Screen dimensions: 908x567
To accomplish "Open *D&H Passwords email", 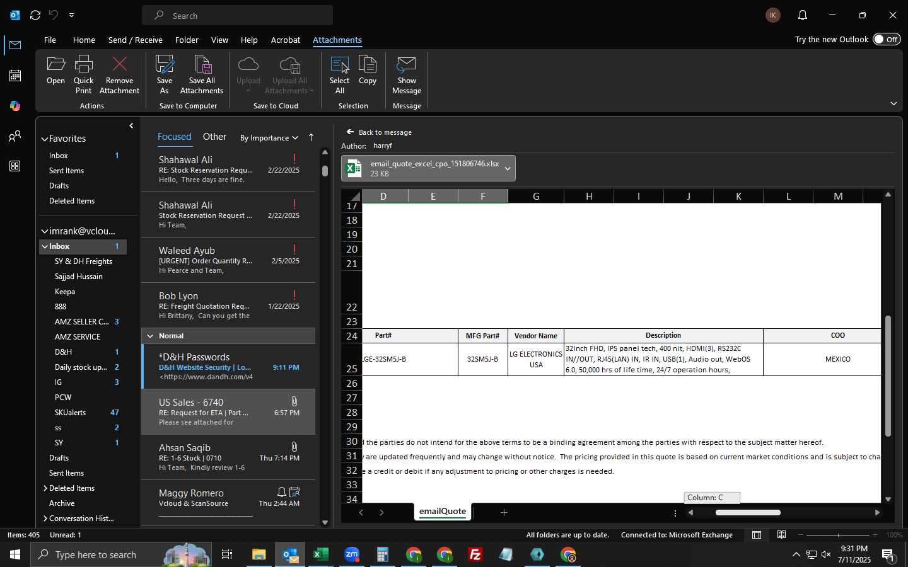I will coord(228,367).
